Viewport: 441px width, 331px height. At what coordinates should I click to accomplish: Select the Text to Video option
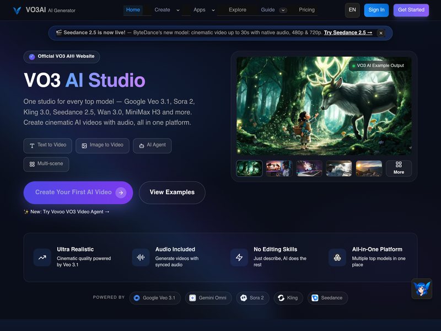coord(47,146)
